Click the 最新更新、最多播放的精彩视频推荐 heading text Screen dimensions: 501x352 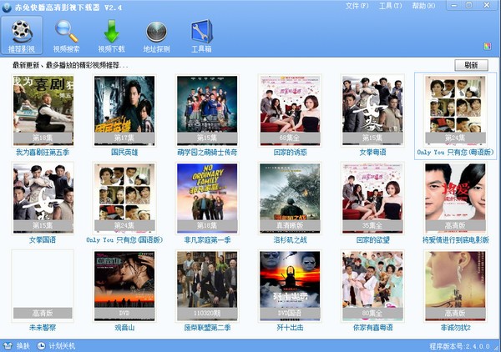(x=70, y=65)
